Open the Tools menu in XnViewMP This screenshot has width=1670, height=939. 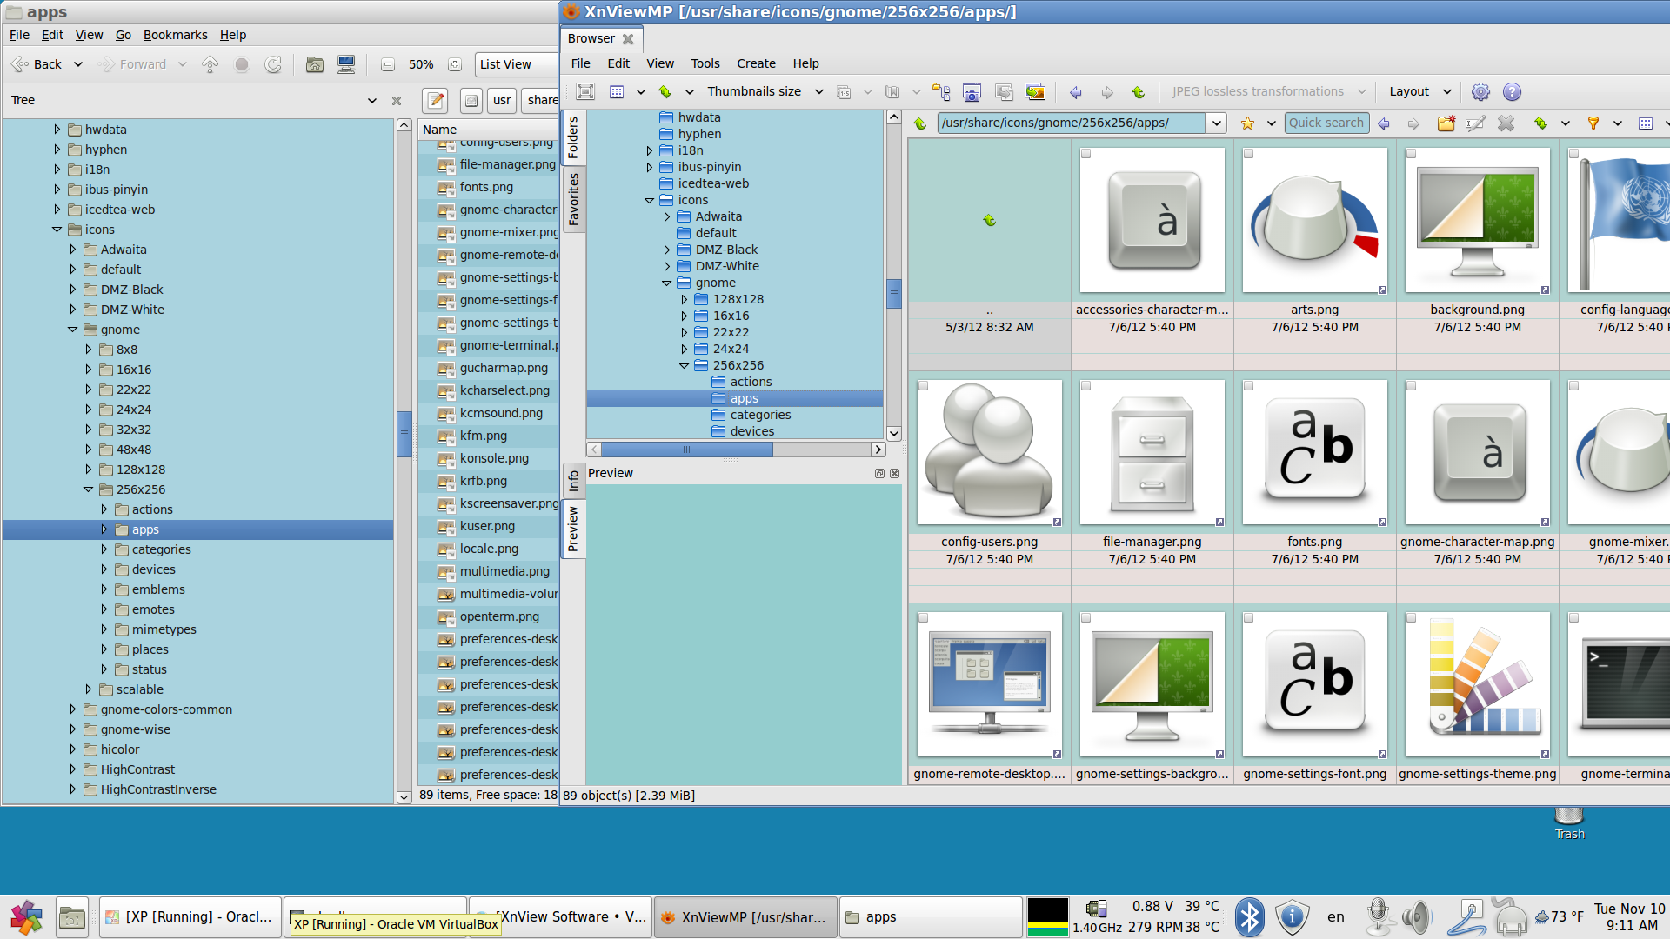[705, 63]
